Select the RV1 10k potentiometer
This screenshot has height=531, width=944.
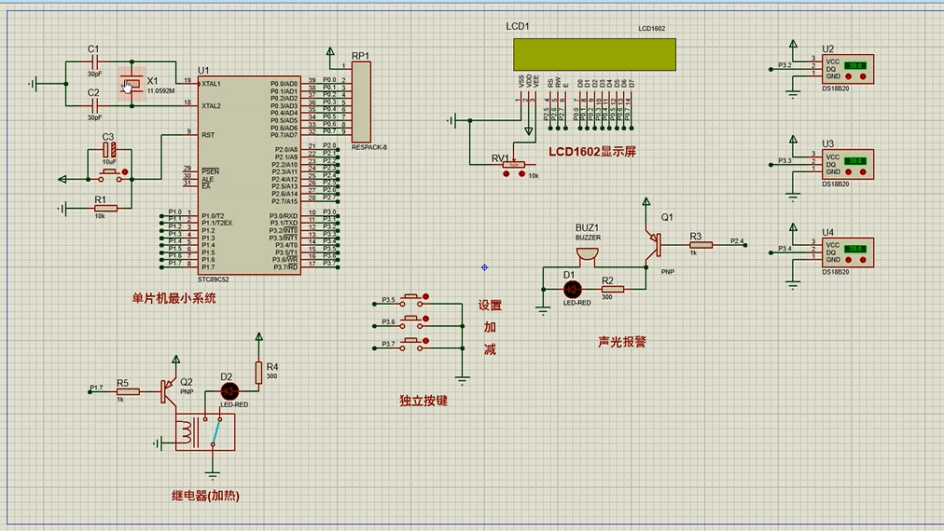tap(507, 164)
